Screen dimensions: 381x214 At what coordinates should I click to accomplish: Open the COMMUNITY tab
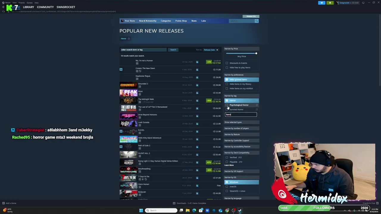tap(45, 7)
